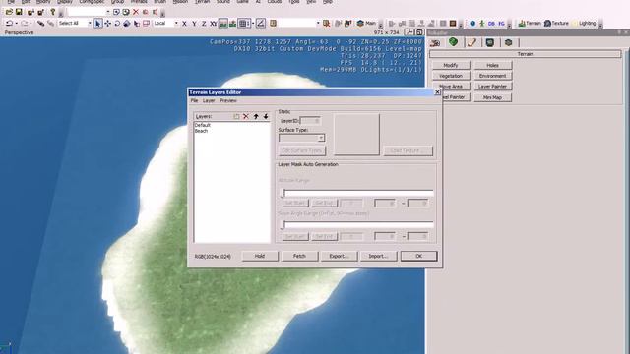Open File menu in Terrain Layers Editor
The width and height of the screenshot is (630, 354).
(194, 100)
